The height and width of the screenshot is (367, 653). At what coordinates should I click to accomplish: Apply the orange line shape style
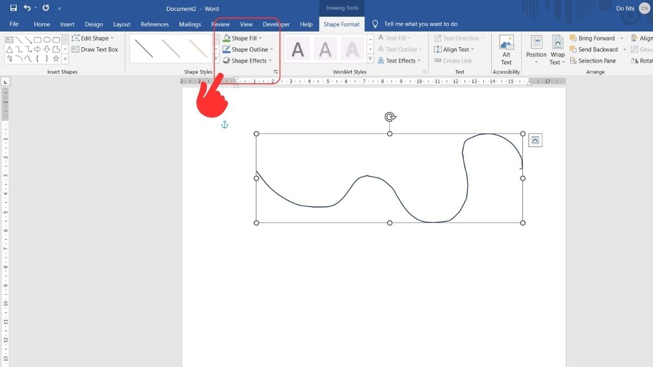coord(198,48)
